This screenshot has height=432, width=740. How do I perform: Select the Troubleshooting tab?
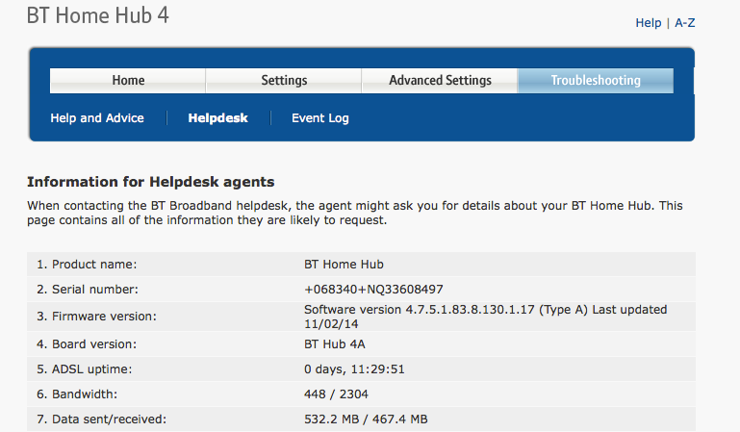(x=596, y=81)
